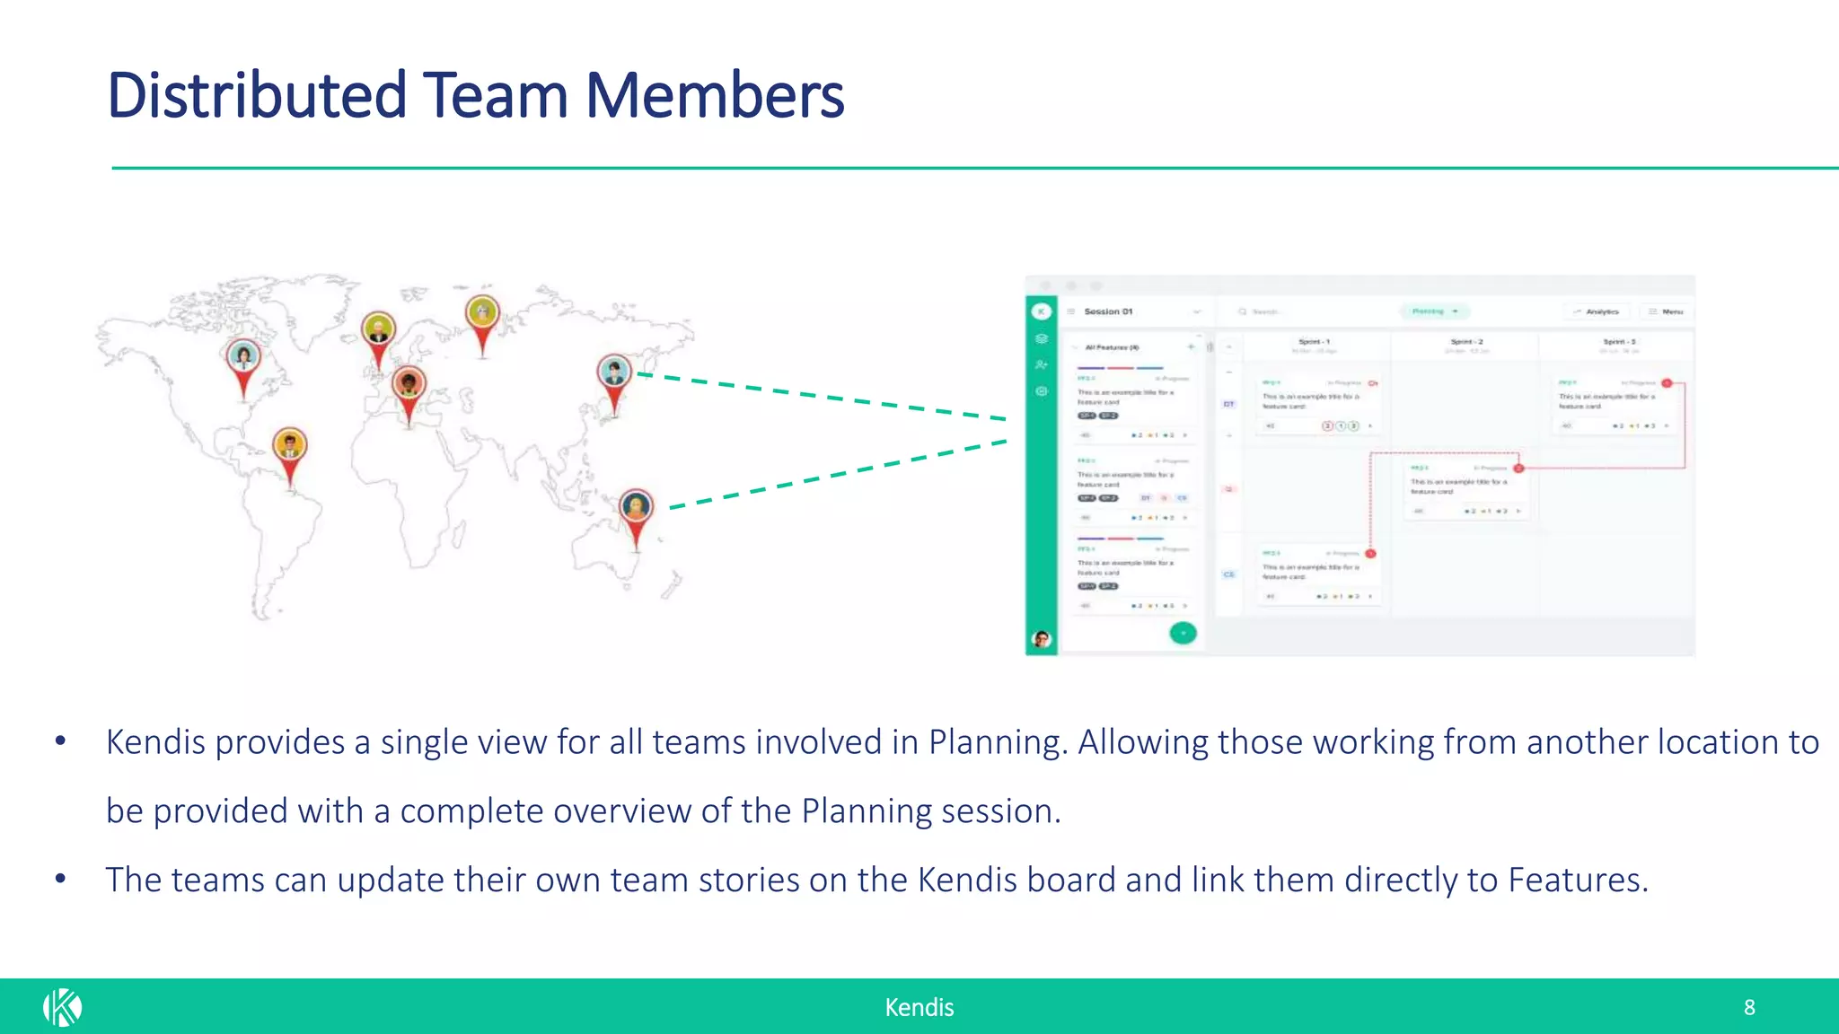Collapse the All Features list chevron
This screenshot has width=1839, height=1034.
[x=1076, y=347]
